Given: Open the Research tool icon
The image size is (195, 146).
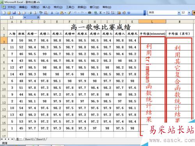Looking at the screenshot, I should click(46, 13).
